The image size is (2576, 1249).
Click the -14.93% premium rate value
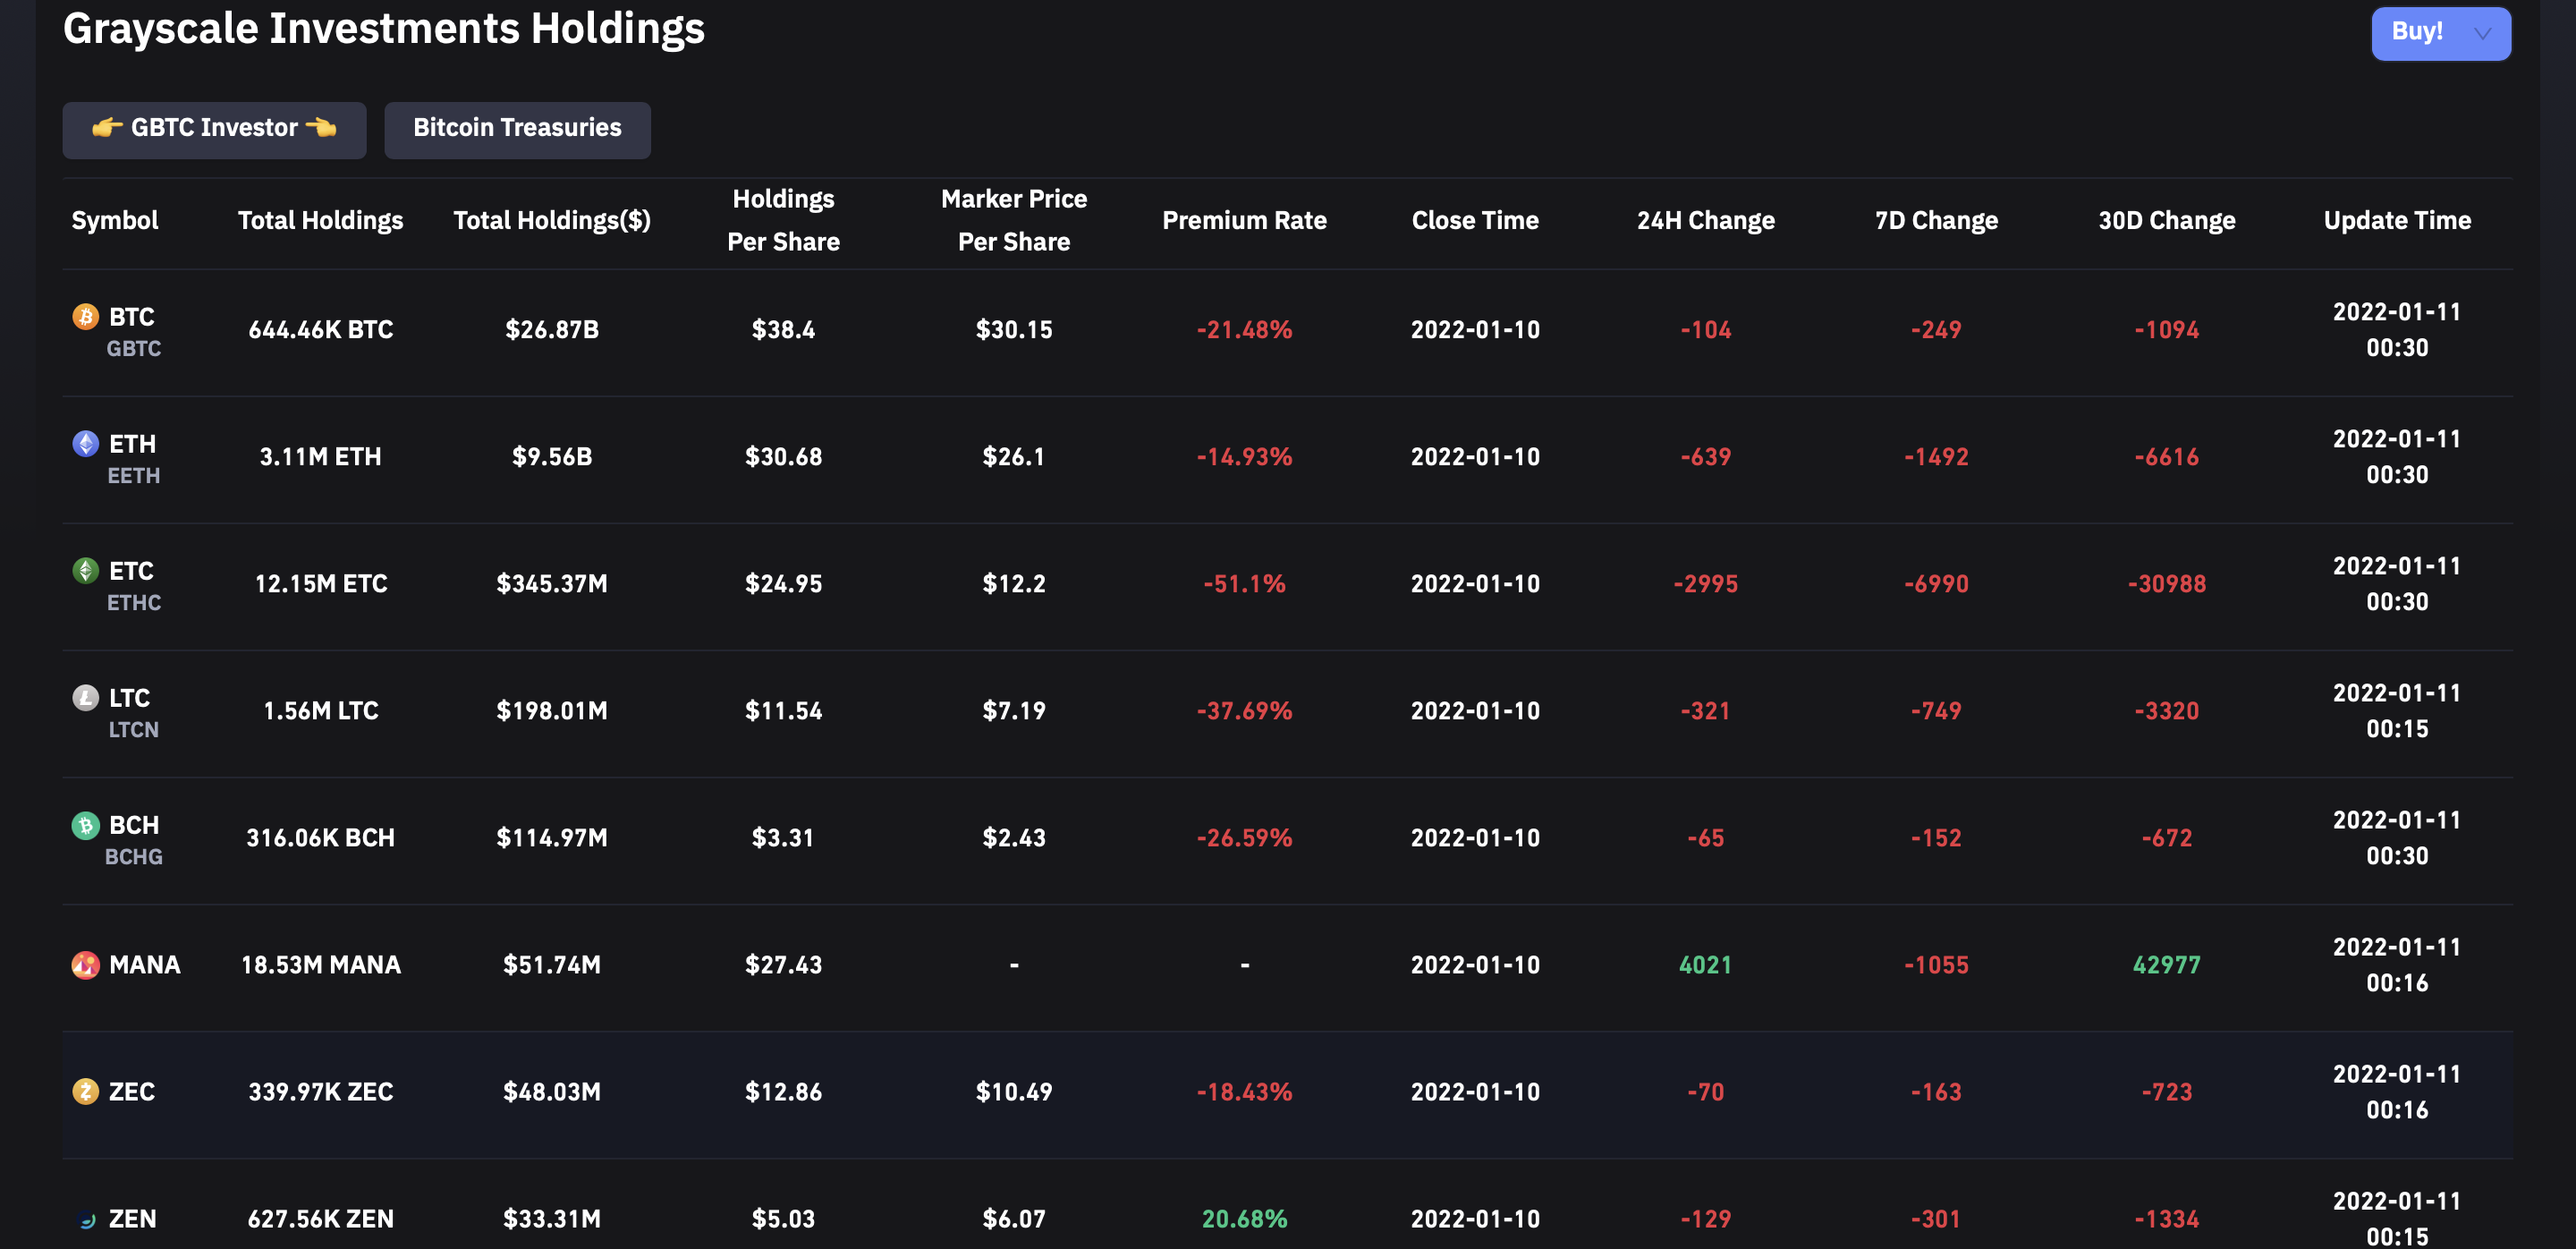pos(1244,457)
